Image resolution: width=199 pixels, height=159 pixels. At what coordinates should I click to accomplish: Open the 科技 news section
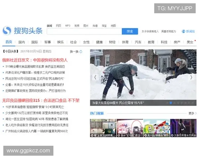tap(164, 42)
